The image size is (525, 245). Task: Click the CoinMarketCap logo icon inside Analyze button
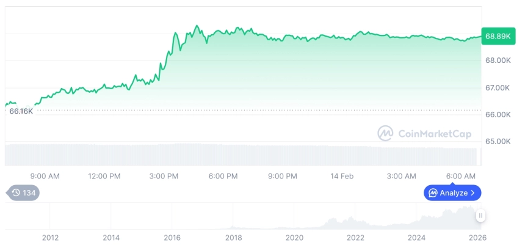click(x=433, y=193)
